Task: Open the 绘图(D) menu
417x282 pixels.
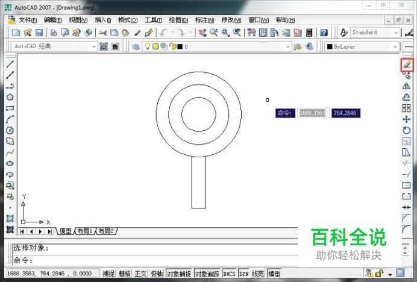Action: click(178, 20)
